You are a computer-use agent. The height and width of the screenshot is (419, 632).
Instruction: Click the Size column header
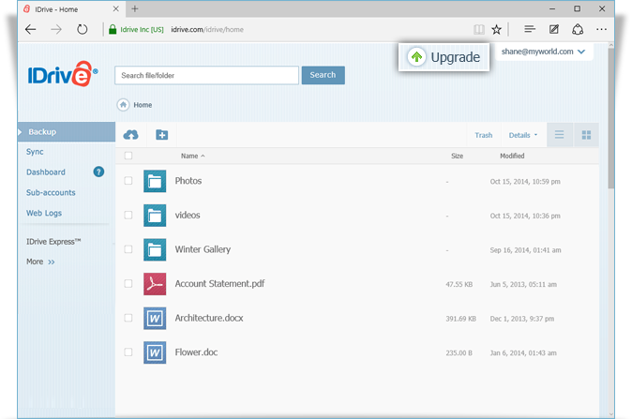click(x=457, y=156)
